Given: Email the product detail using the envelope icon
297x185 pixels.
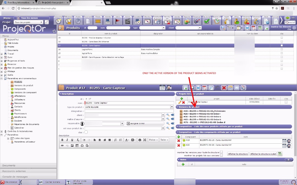Looking at the screenshot, I should pos(237,88).
